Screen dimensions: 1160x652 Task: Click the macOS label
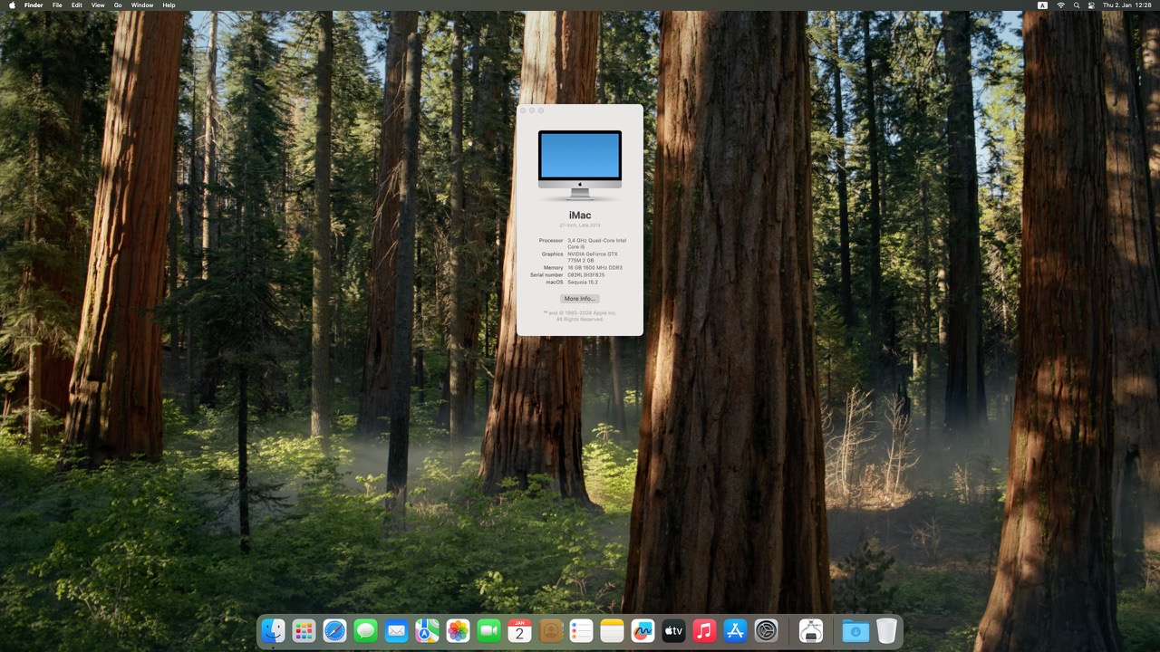point(555,283)
